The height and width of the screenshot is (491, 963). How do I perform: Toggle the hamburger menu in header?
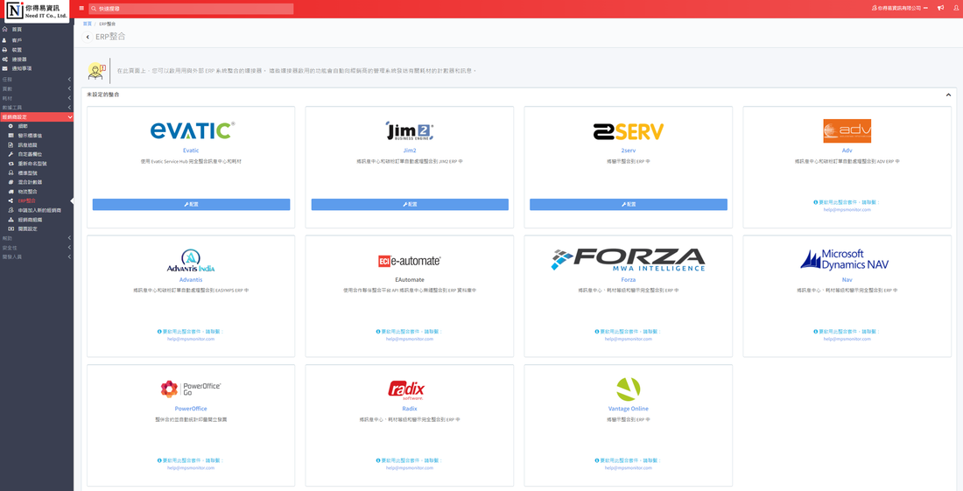[81, 9]
